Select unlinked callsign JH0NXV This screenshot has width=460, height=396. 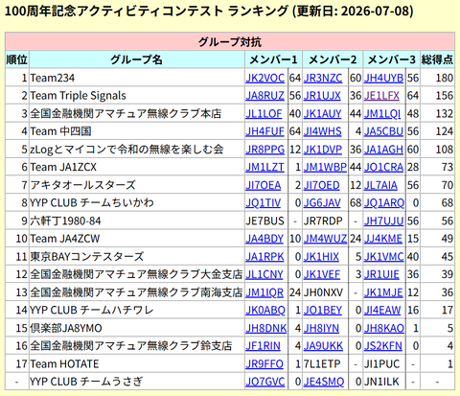323,292
